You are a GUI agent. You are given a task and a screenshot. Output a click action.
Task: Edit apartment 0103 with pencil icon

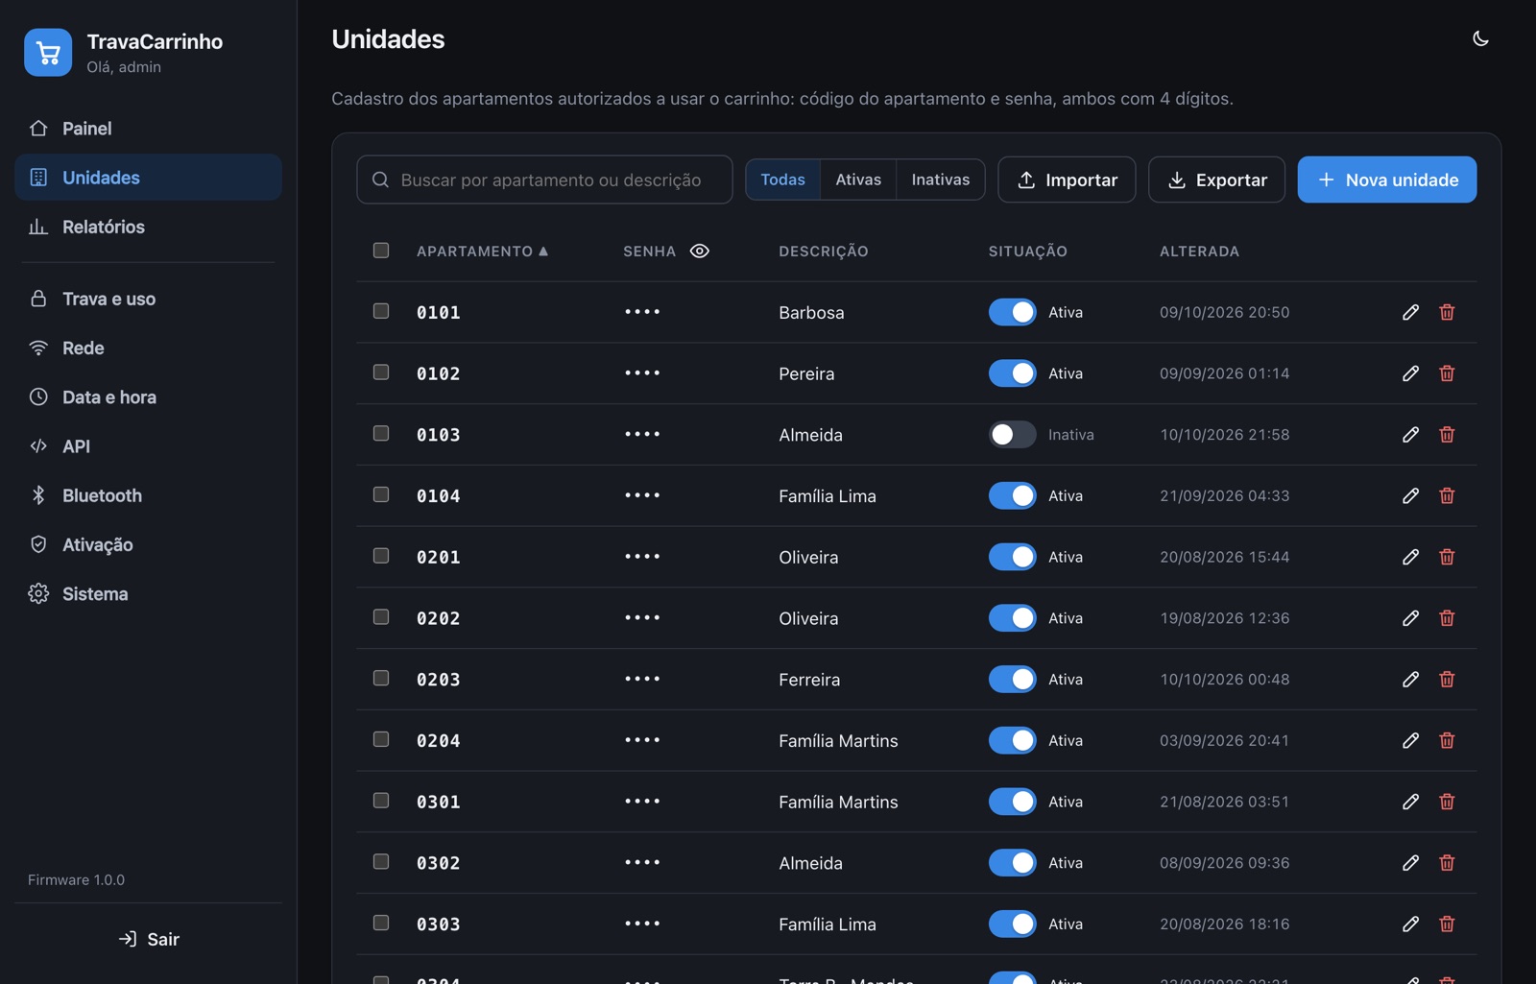1410,435
